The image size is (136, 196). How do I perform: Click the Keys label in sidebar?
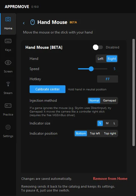pyautogui.click(x=8, y=50)
